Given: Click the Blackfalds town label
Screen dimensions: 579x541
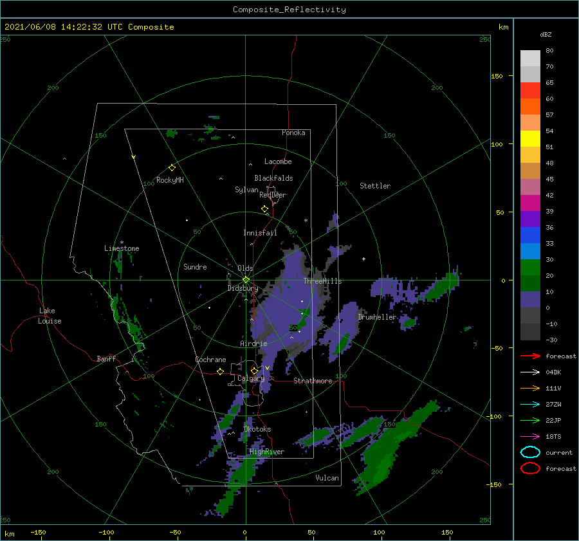Looking at the screenshot, I should tap(273, 178).
